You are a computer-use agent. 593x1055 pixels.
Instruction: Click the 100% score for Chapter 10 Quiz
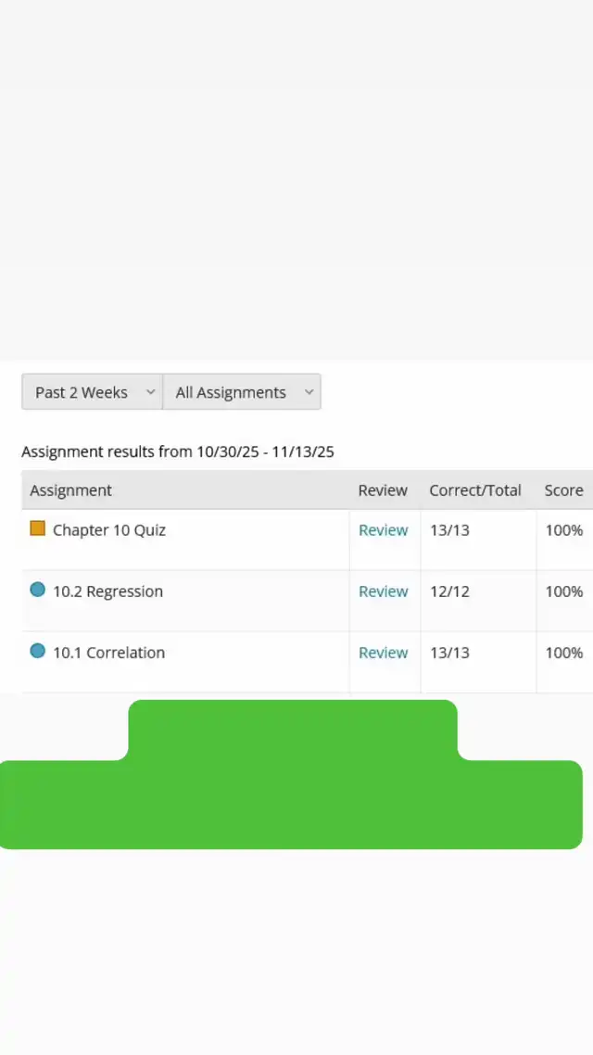coord(563,530)
